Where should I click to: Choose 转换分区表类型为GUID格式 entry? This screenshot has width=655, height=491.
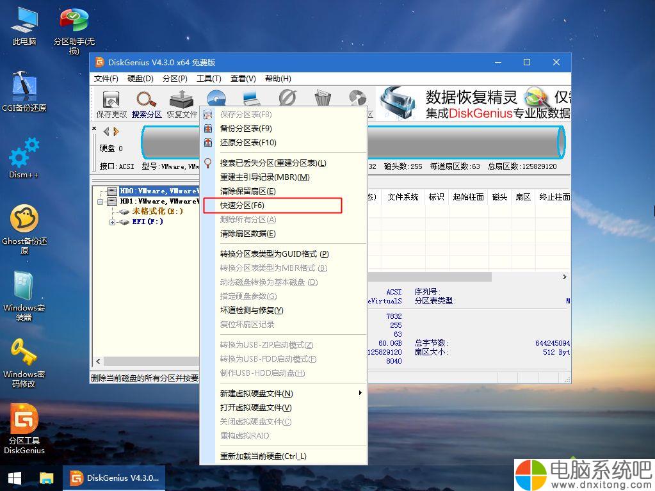point(284,254)
